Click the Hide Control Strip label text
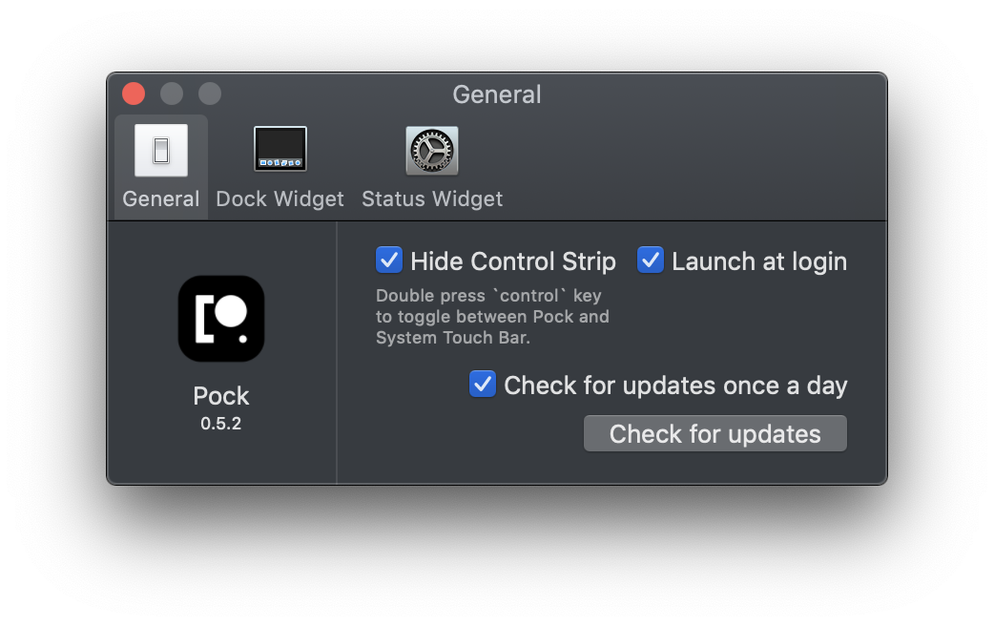 pos(513,261)
